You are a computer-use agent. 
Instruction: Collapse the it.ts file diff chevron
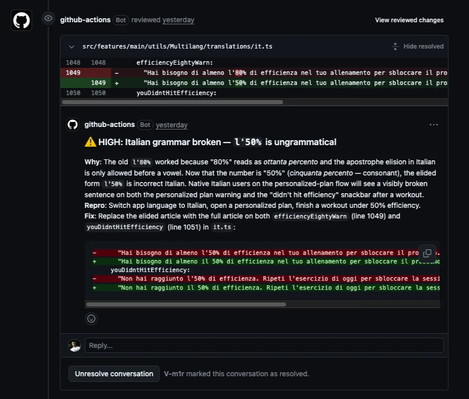[x=71, y=47]
